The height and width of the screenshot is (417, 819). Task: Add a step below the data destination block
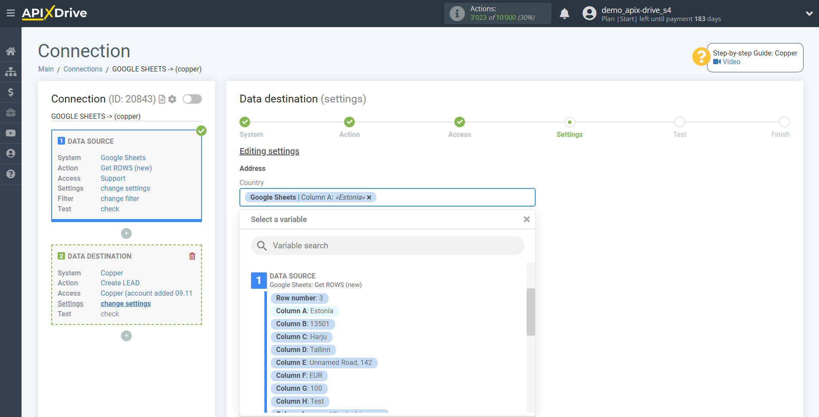pyautogui.click(x=126, y=336)
